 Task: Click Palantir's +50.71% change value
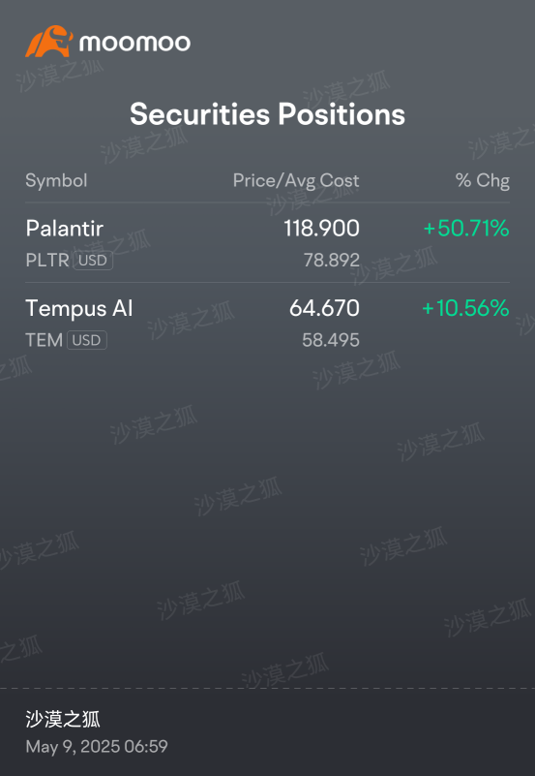point(466,229)
